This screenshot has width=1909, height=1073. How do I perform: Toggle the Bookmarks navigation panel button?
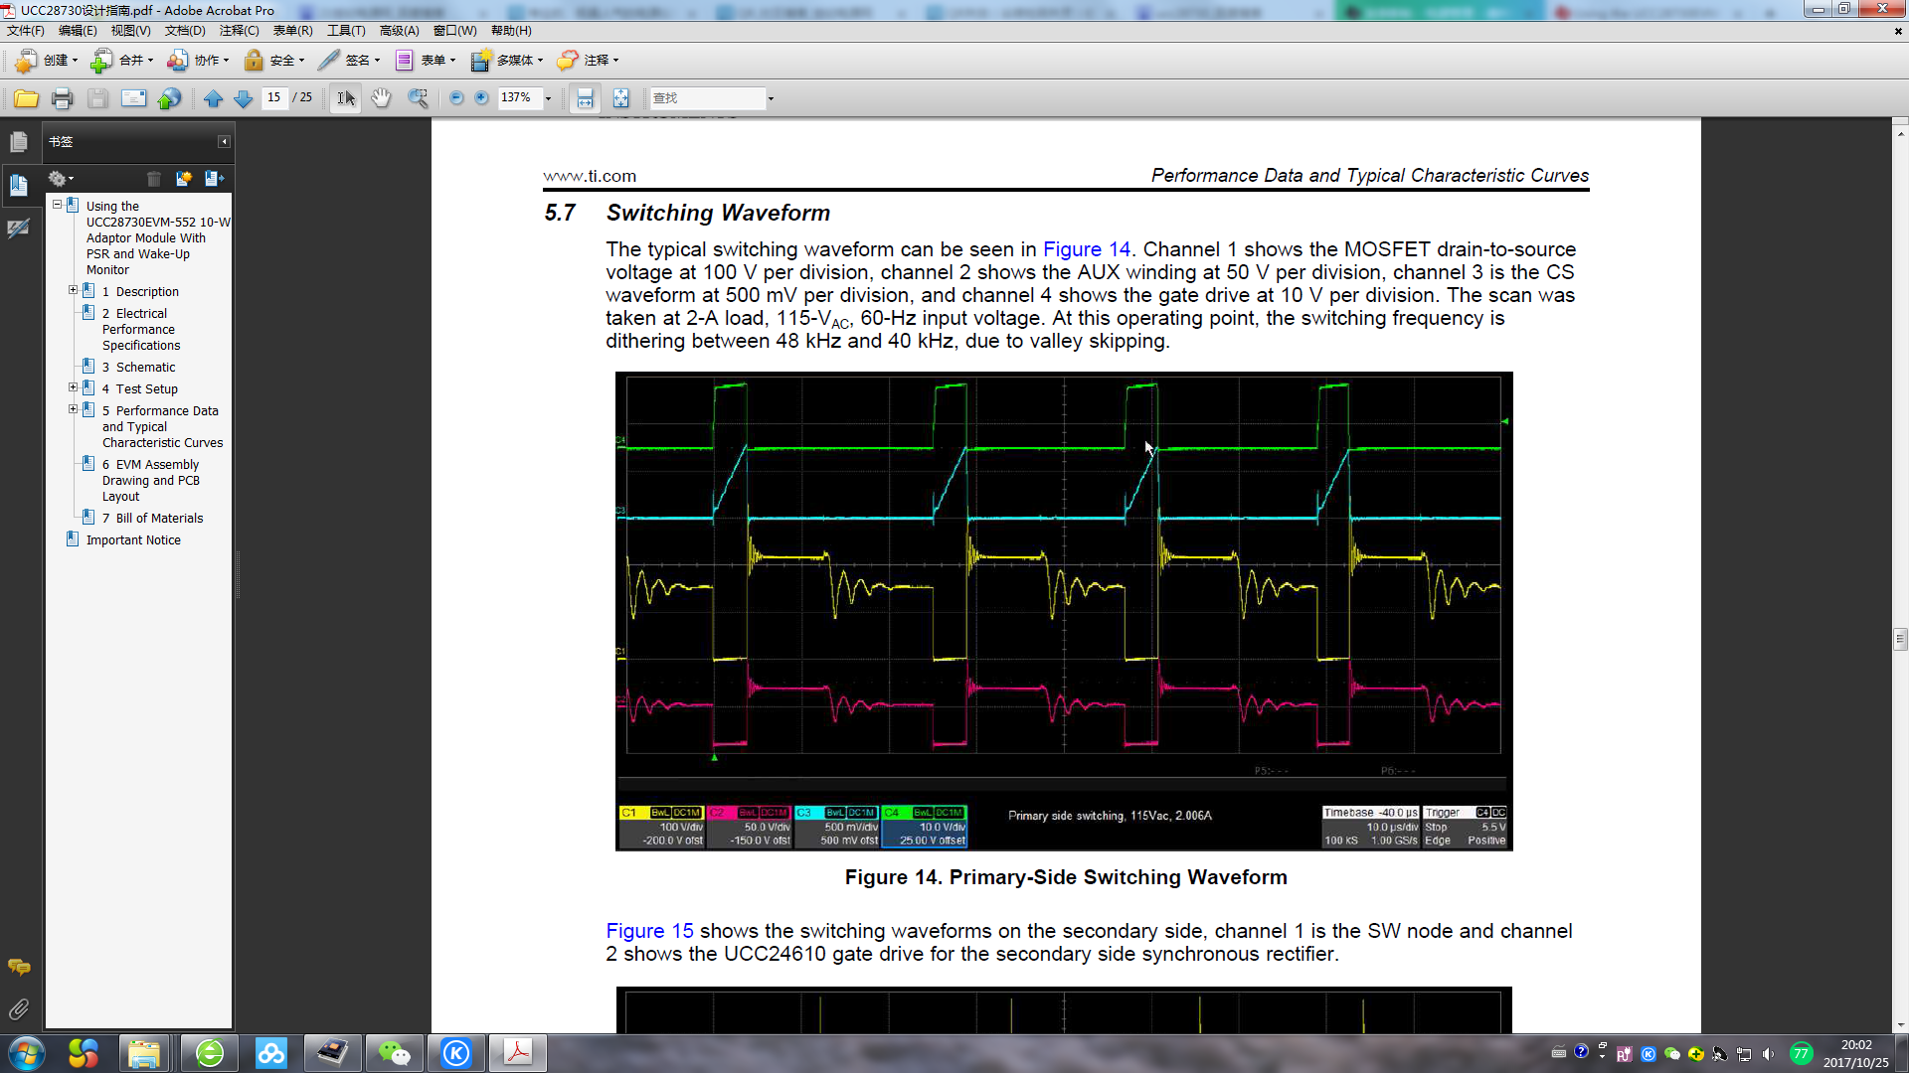click(18, 185)
